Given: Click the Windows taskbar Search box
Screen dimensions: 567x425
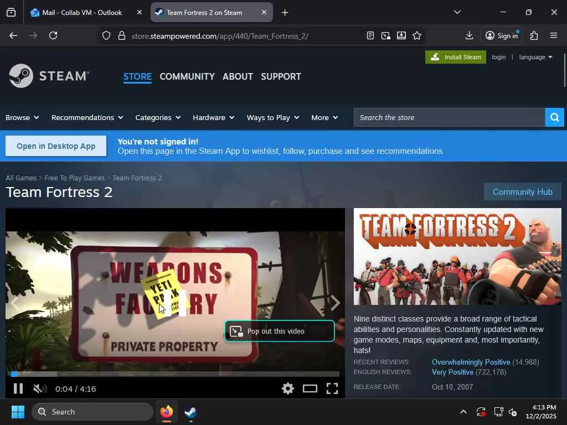Looking at the screenshot, I should click(92, 412).
